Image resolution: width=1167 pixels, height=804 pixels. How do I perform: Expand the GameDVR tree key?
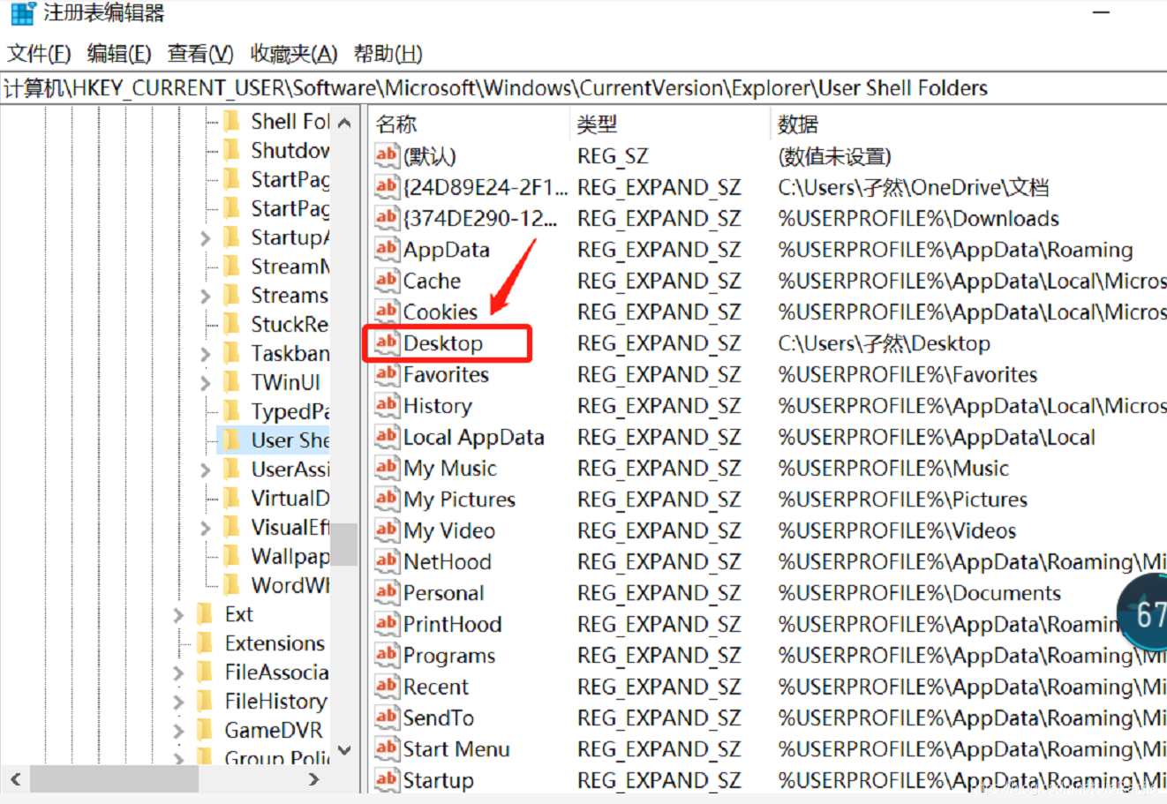[179, 731]
